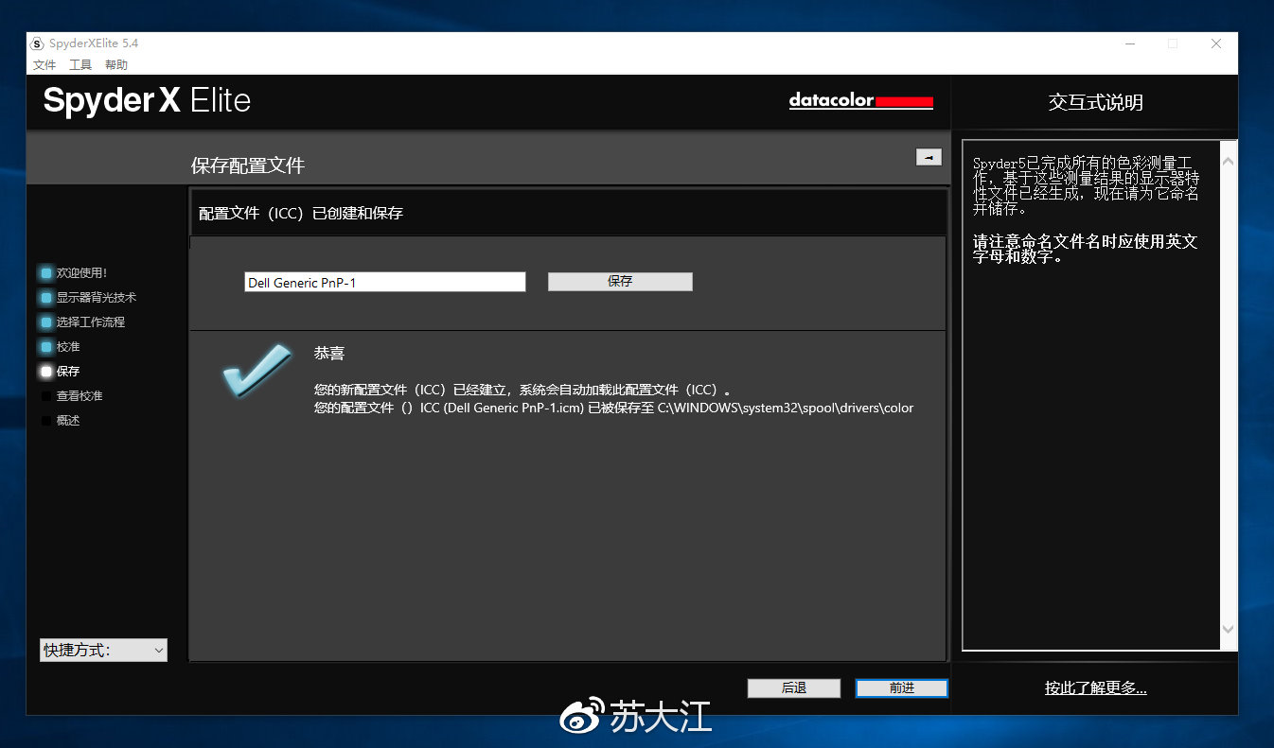
Task: Click the SpyderXElite title bar app icon
Action: (38, 43)
